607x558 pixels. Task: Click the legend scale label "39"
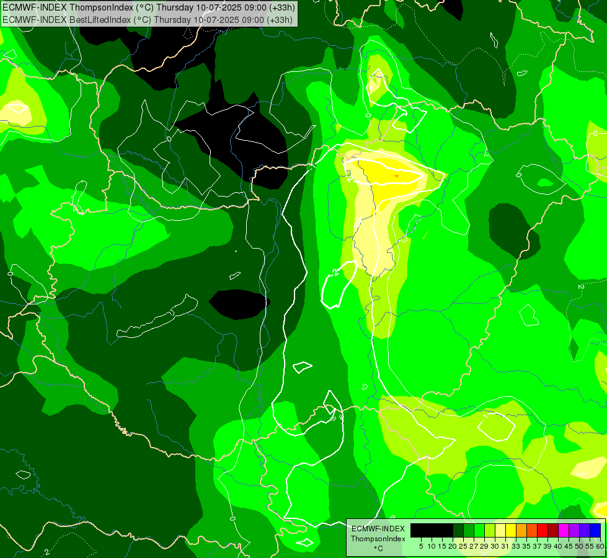tap(547, 546)
